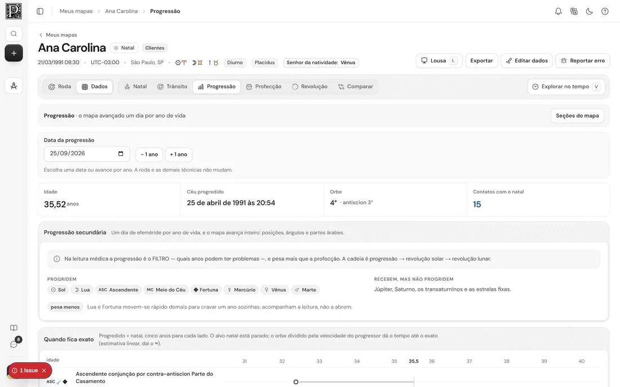Click the 35,52 anos age value
This screenshot has height=387, width=620.
[x=61, y=204]
